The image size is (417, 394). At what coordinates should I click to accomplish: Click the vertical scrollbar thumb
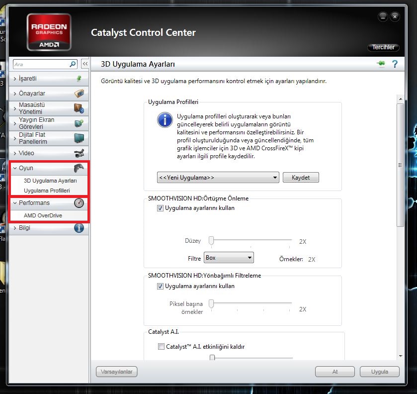tap(400, 165)
